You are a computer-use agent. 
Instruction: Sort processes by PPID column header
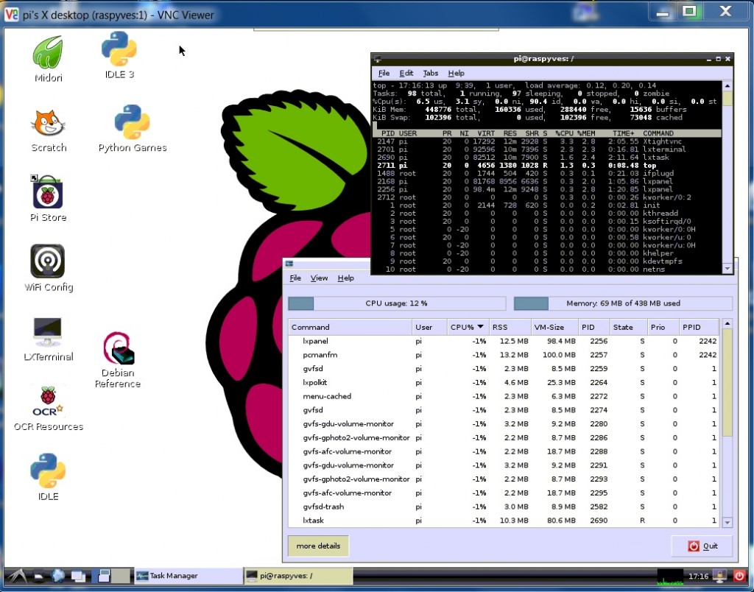tap(699, 327)
